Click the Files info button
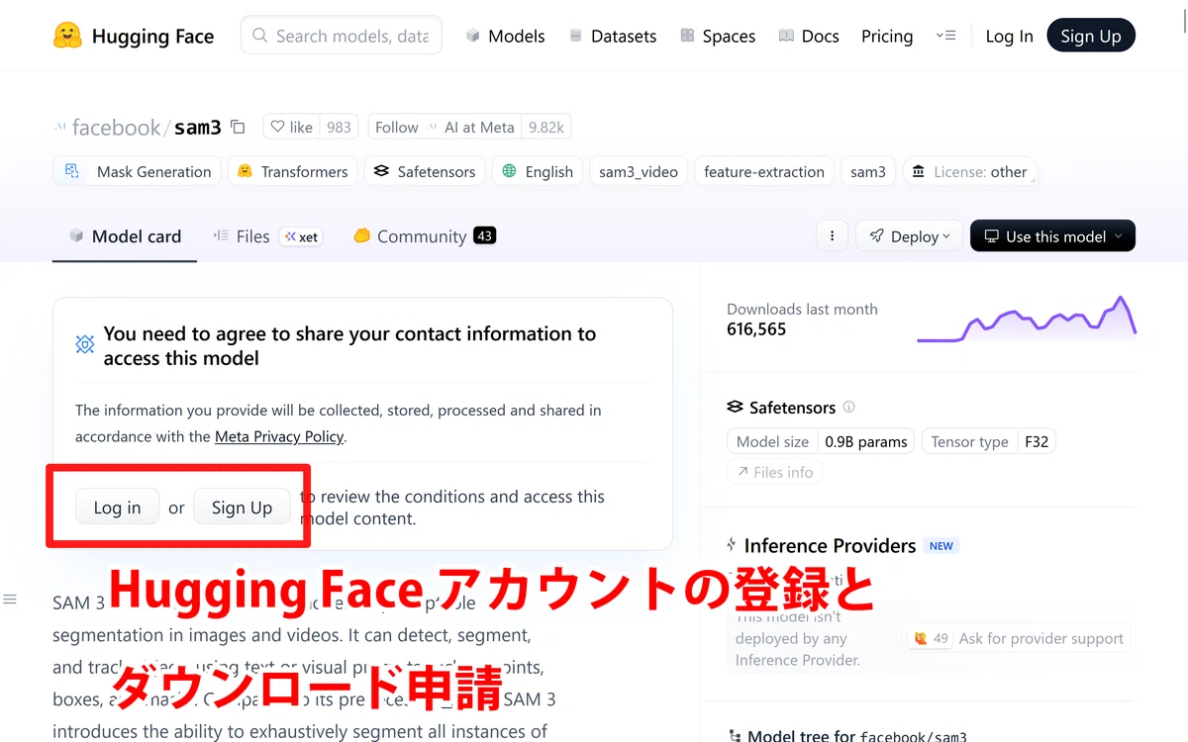This screenshot has height=742, width=1188. (774, 472)
